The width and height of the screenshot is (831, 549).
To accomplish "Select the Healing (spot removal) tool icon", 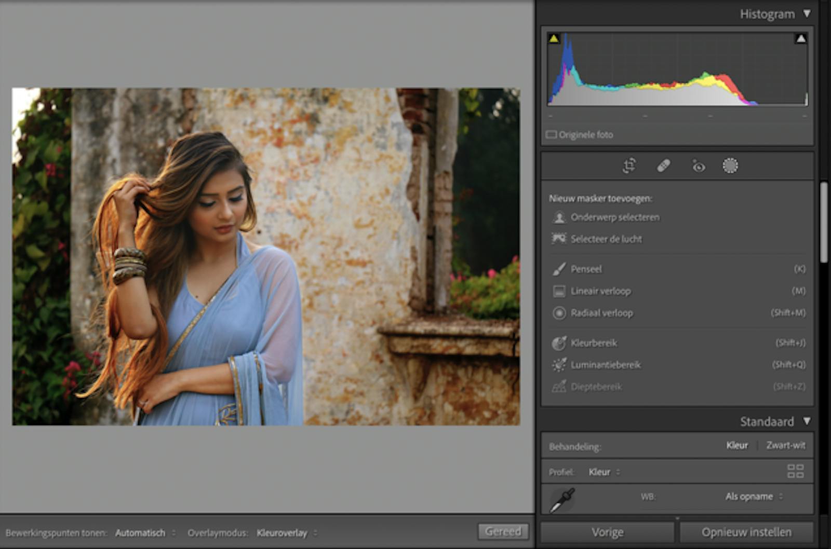I will [x=663, y=166].
